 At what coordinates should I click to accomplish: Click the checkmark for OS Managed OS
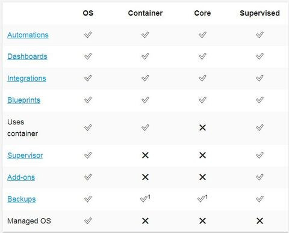pyautogui.click(x=88, y=221)
